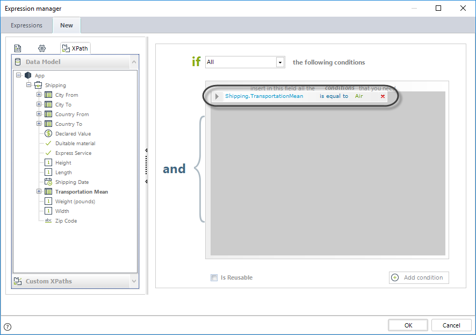Click Shipping.TransportationMean in the condition
476x335 pixels.
click(x=264, y=96)
